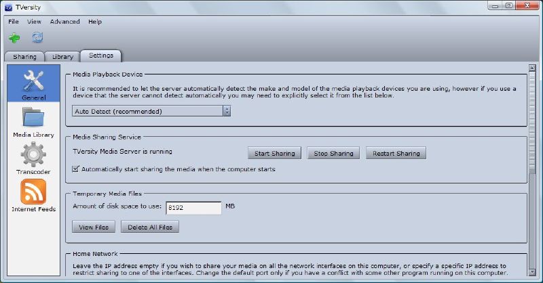Click 'TVersity Media Server is running' status text
Image resolution: width=543 pixels, height=283 pixels.
tap(122, 152)
